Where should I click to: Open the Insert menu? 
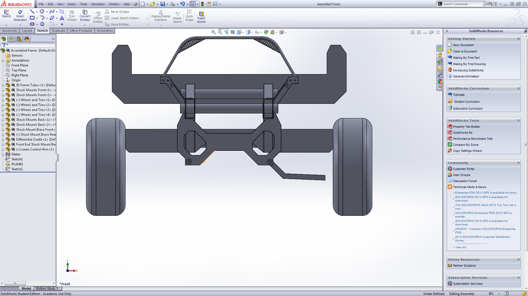coord(71,4)
